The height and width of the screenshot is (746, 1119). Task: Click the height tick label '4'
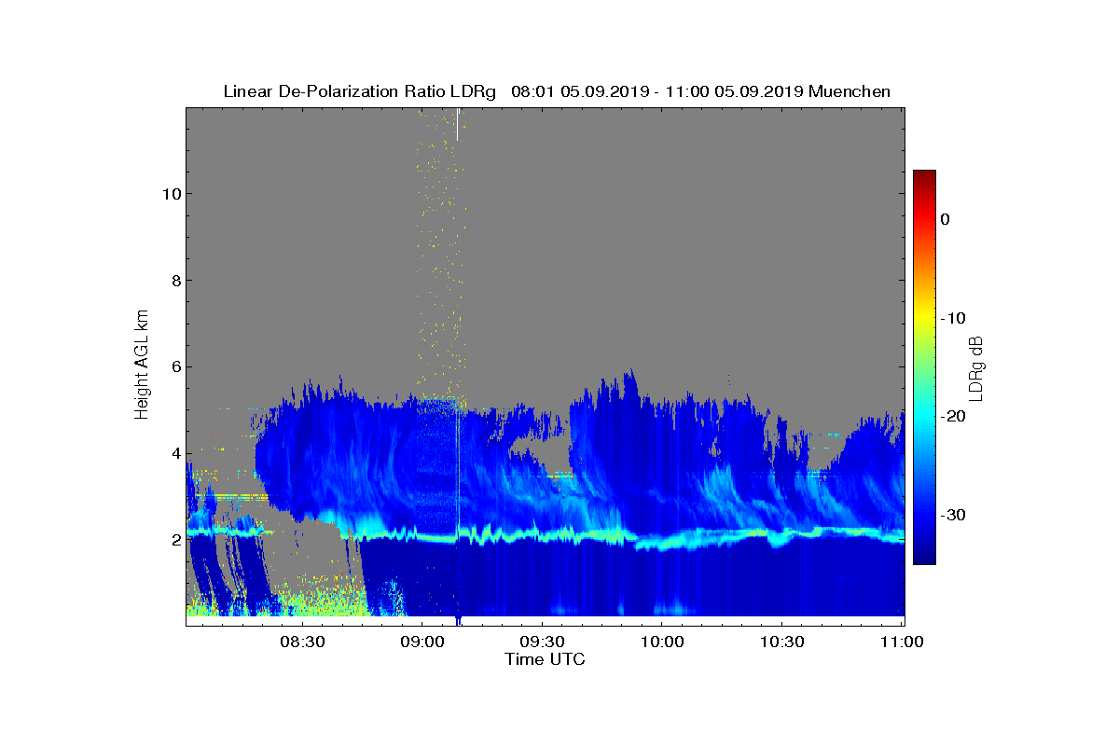coord(175,454)
